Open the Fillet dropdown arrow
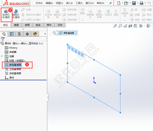 click(x=82, y=20)
